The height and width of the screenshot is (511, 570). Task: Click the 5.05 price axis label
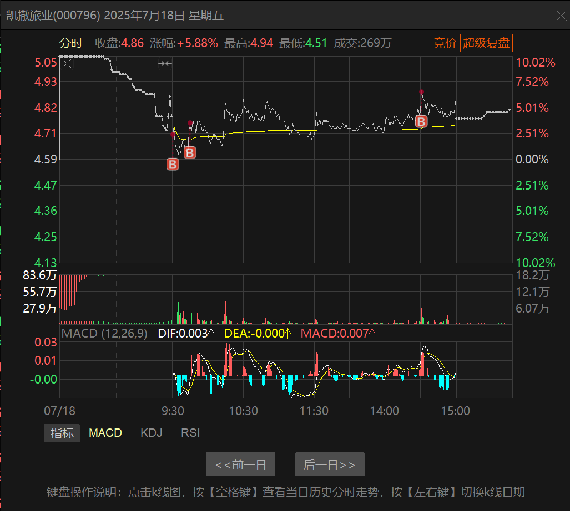click(x=46, y=63)
